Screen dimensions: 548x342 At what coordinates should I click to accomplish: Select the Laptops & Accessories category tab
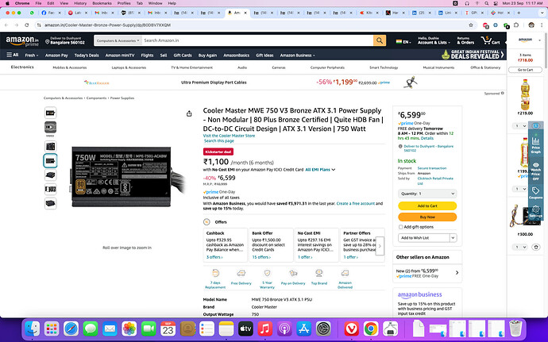pos(129,67)
